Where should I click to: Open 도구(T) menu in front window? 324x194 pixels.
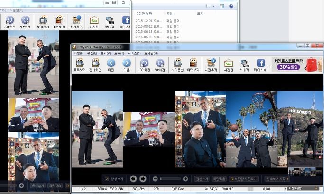tap(119, 53)
